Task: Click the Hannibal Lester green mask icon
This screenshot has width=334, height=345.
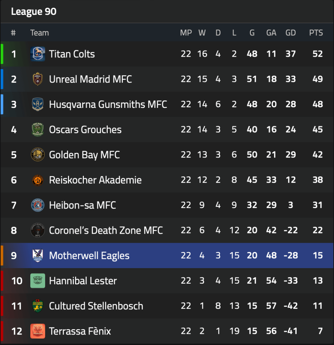Action: coord(38,281)
